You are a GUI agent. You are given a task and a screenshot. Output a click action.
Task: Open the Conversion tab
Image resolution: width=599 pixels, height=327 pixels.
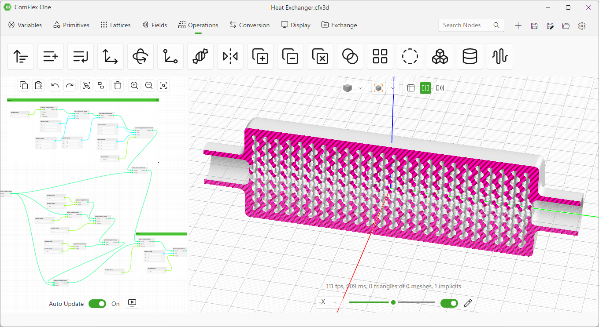[x=250, y=25]
